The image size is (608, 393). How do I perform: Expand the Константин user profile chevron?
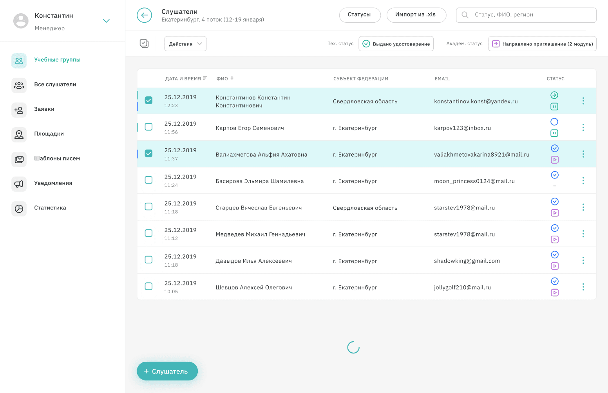pyautogui.click(x=106, y=21)
